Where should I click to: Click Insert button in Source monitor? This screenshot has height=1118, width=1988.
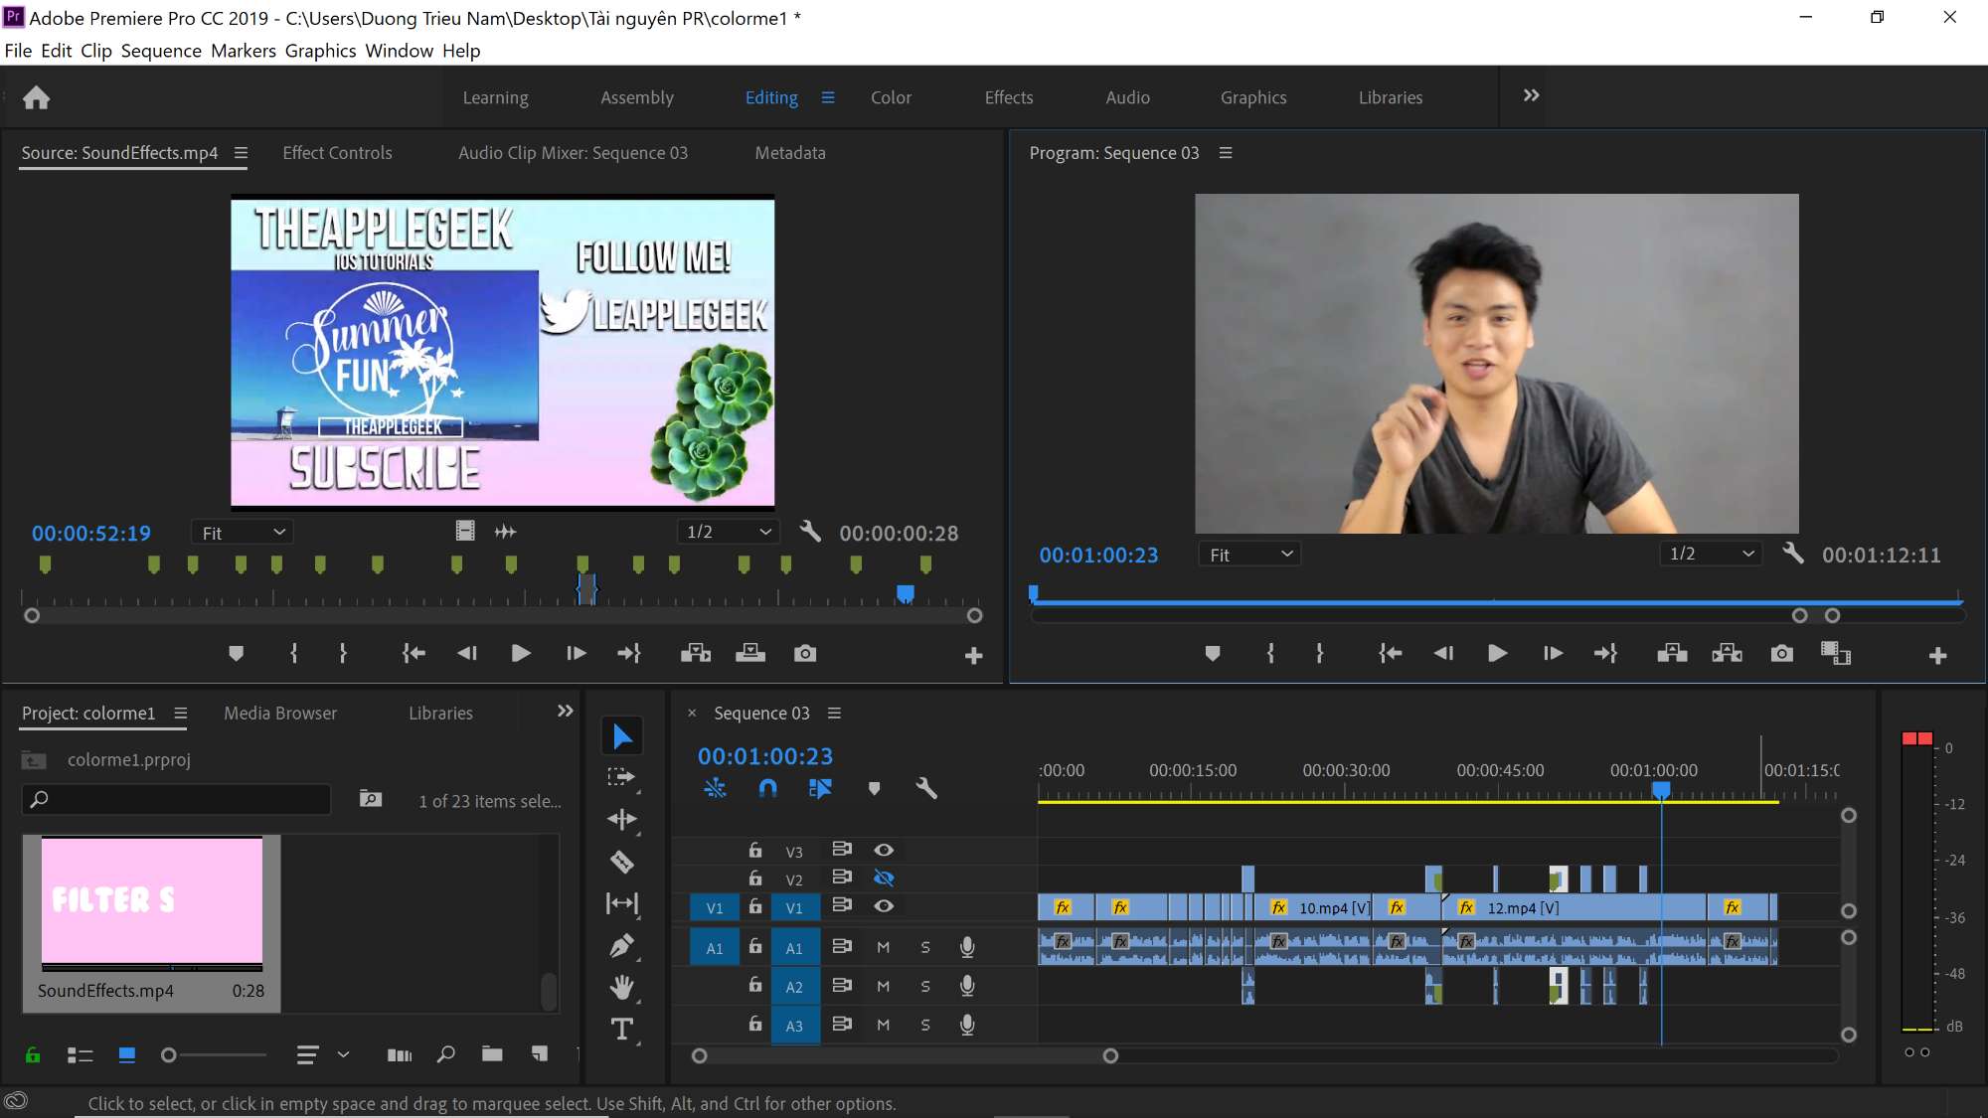[x=696, y=653]
